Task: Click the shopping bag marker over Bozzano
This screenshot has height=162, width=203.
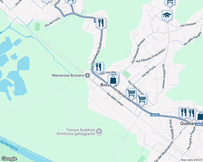Action: 113,81
